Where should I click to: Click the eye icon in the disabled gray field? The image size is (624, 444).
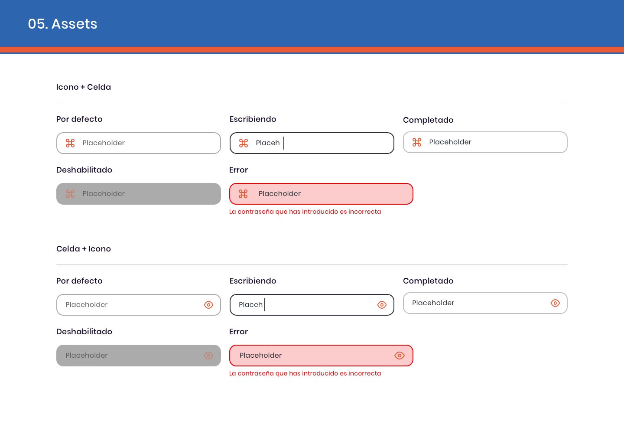pos(208,356)
